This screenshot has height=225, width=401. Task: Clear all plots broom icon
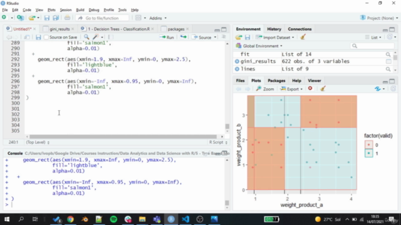(x=323, y=89)
